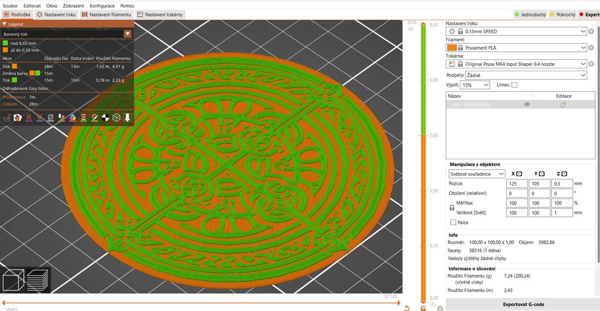Viewport: 600px width, 311px height.
Task: Click the orange filament color swatch
Action: coord(452,48)
